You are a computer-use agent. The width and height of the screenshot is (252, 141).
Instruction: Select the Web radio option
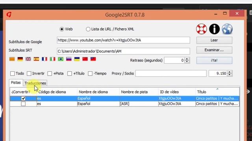click(62, 29)
